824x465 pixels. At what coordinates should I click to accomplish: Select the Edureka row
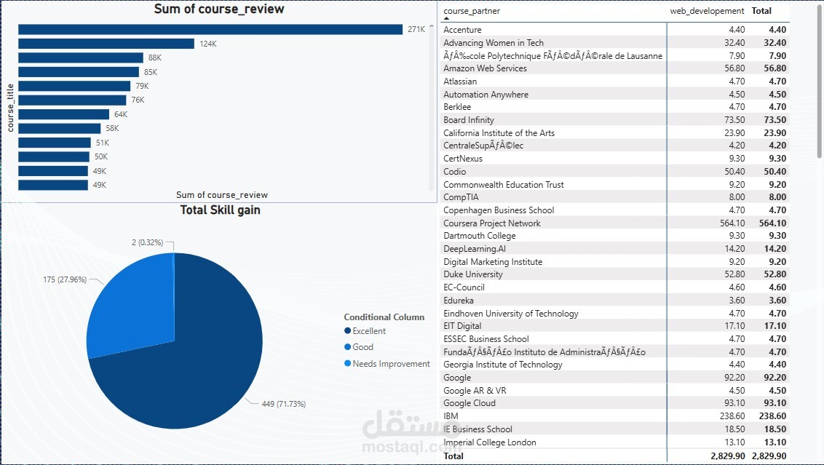click(x=614, y=300)
